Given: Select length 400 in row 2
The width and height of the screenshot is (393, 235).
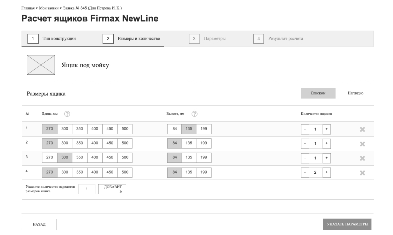Looking at the screenshot, I should coord(95,143).
